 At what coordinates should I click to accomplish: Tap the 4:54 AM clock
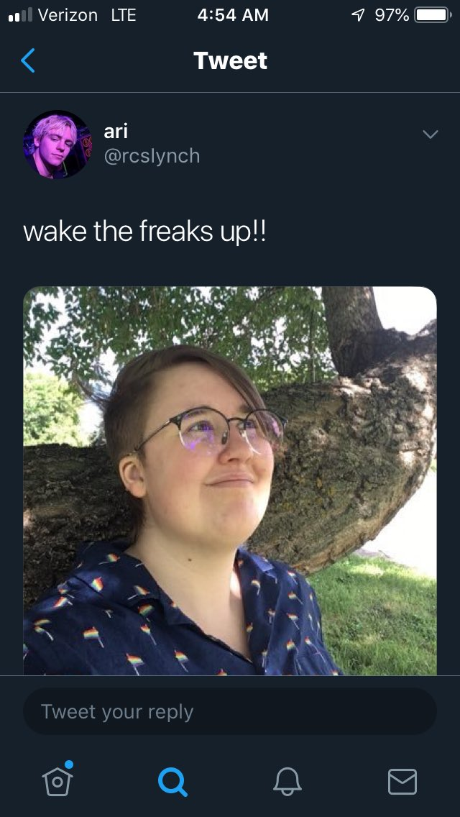(233, 15)
